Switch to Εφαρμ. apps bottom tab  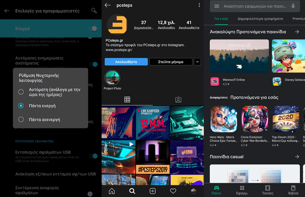(242, 190)
